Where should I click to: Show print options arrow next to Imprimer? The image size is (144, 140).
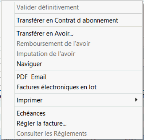(x=136, y=100)
